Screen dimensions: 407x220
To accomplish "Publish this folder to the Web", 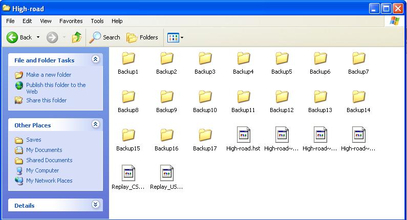I will [55, 85].
